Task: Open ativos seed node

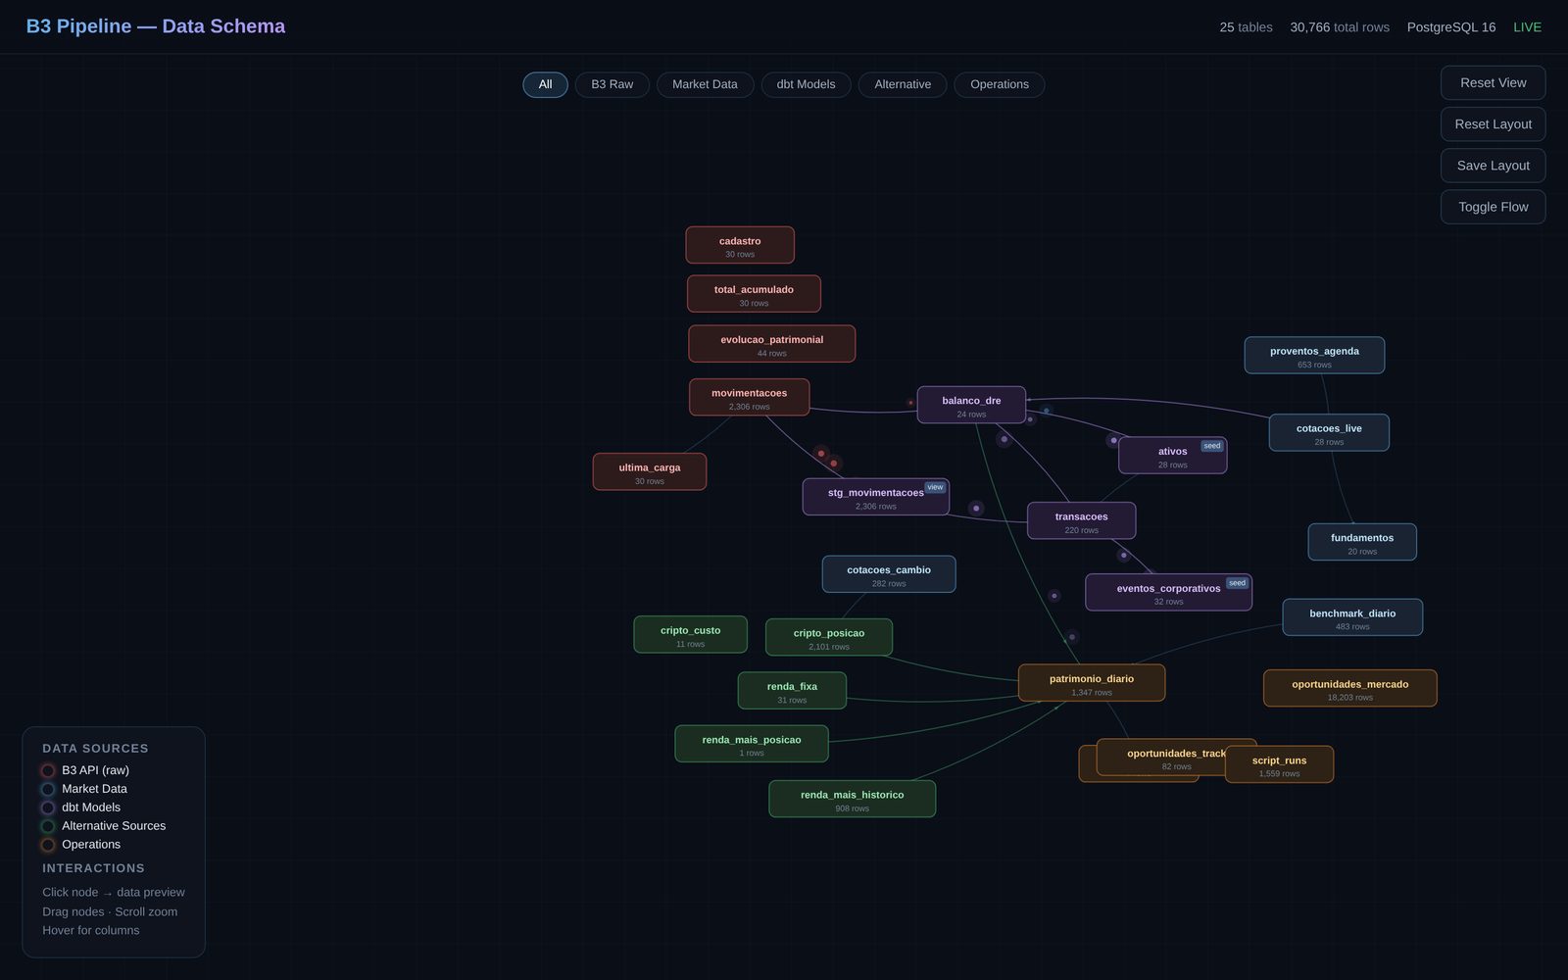Action: coord(1172,456)
